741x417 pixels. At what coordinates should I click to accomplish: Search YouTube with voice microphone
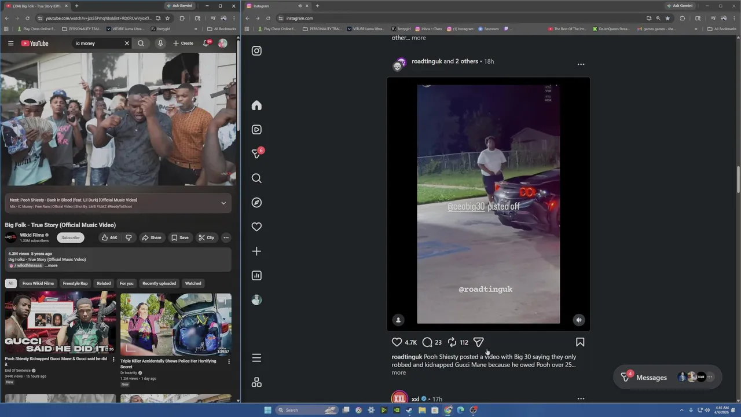pos(160,43)
